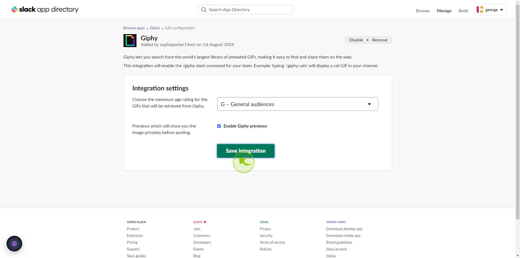Follow the Browse apps breadcrumb
The width and height of the screenshot is (520, 258).
pyautogui.click(x=134, y=28)
